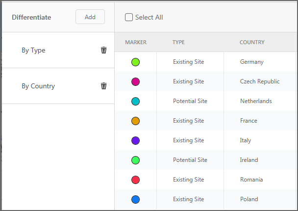Image resolution: width=298 pixels, height=211 pixels.
Task: Click Ireland's bright green marker
Action: 136,160
